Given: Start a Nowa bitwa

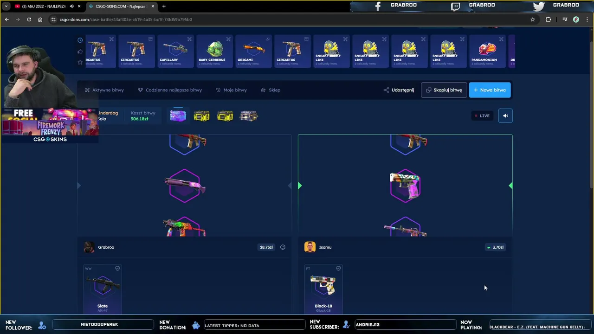Looking at the screenshot, I should tap(490, 90).
